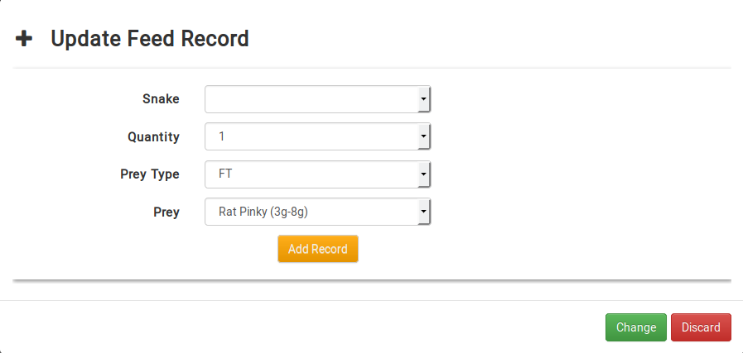743x353 pixels.
Task: Click the Quantity dropdown arrow
Action: [x=423, y=136]
